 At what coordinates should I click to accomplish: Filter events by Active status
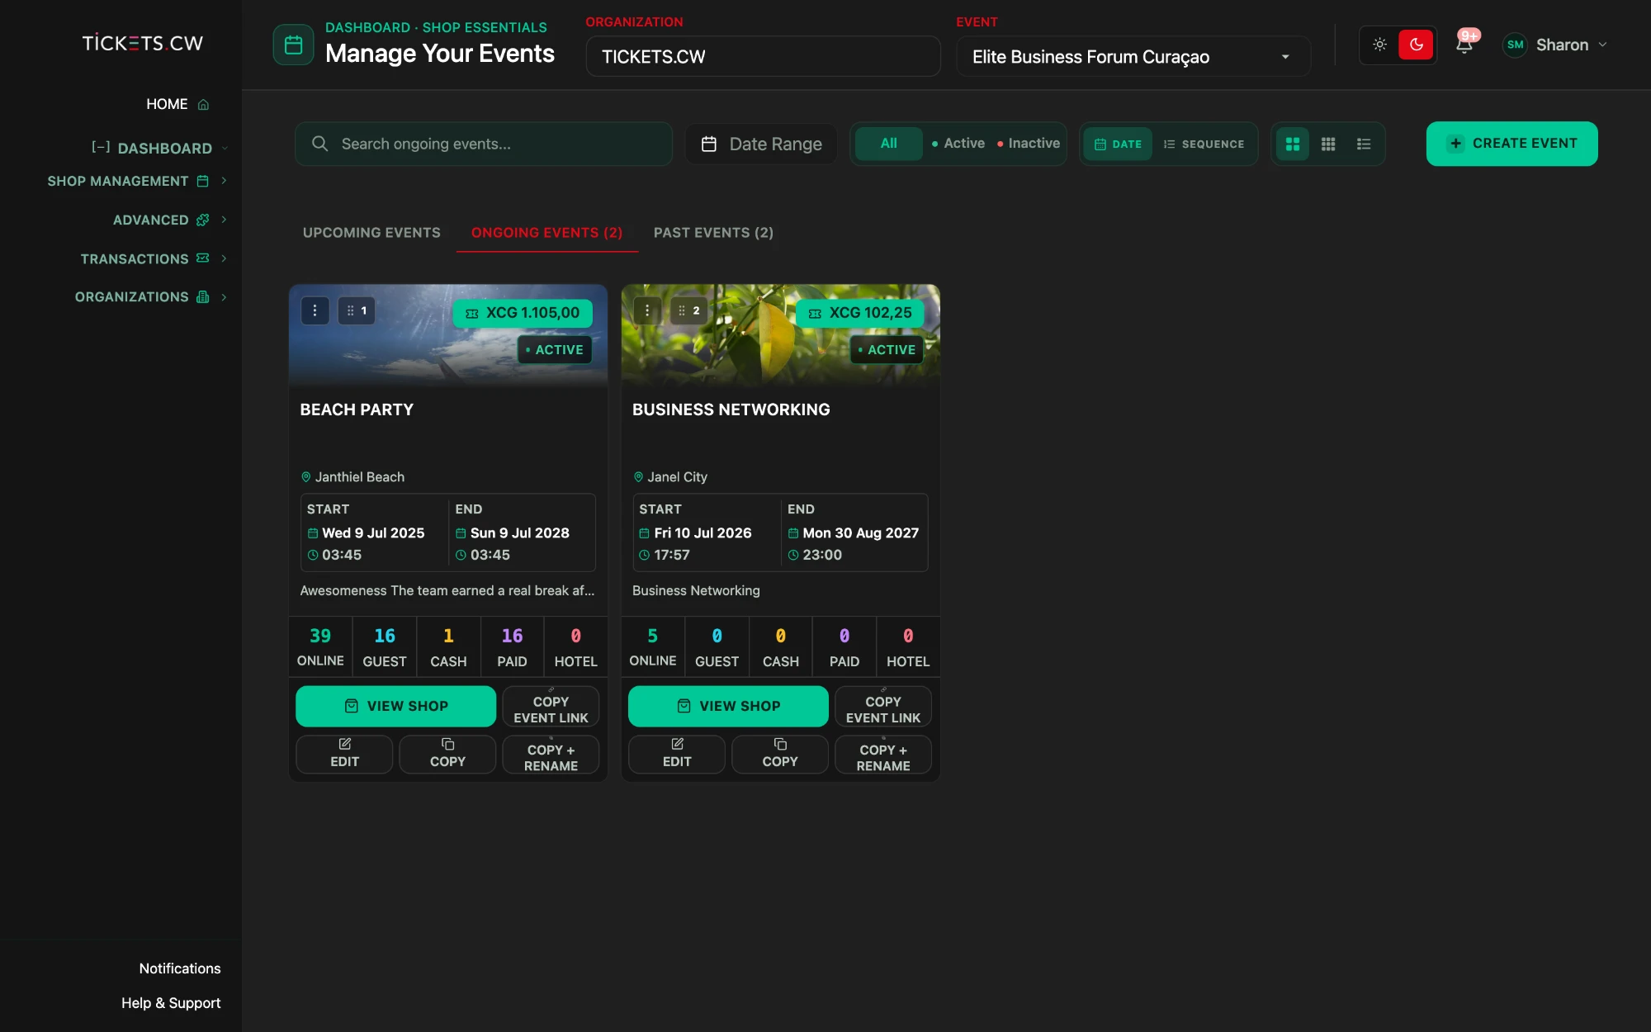click(x=958, y=144)
